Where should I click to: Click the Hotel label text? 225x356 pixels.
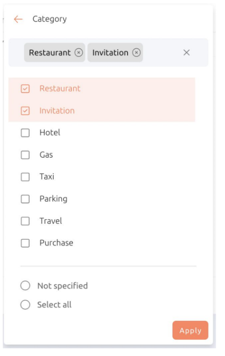[50, 133]
